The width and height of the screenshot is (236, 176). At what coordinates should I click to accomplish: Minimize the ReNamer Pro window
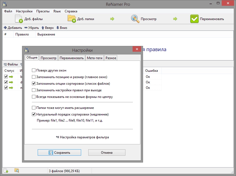[211, 4]
